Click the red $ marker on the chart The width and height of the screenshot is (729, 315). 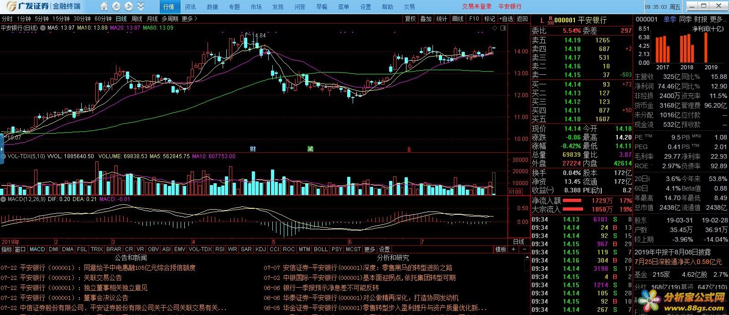tap(409, 149)
